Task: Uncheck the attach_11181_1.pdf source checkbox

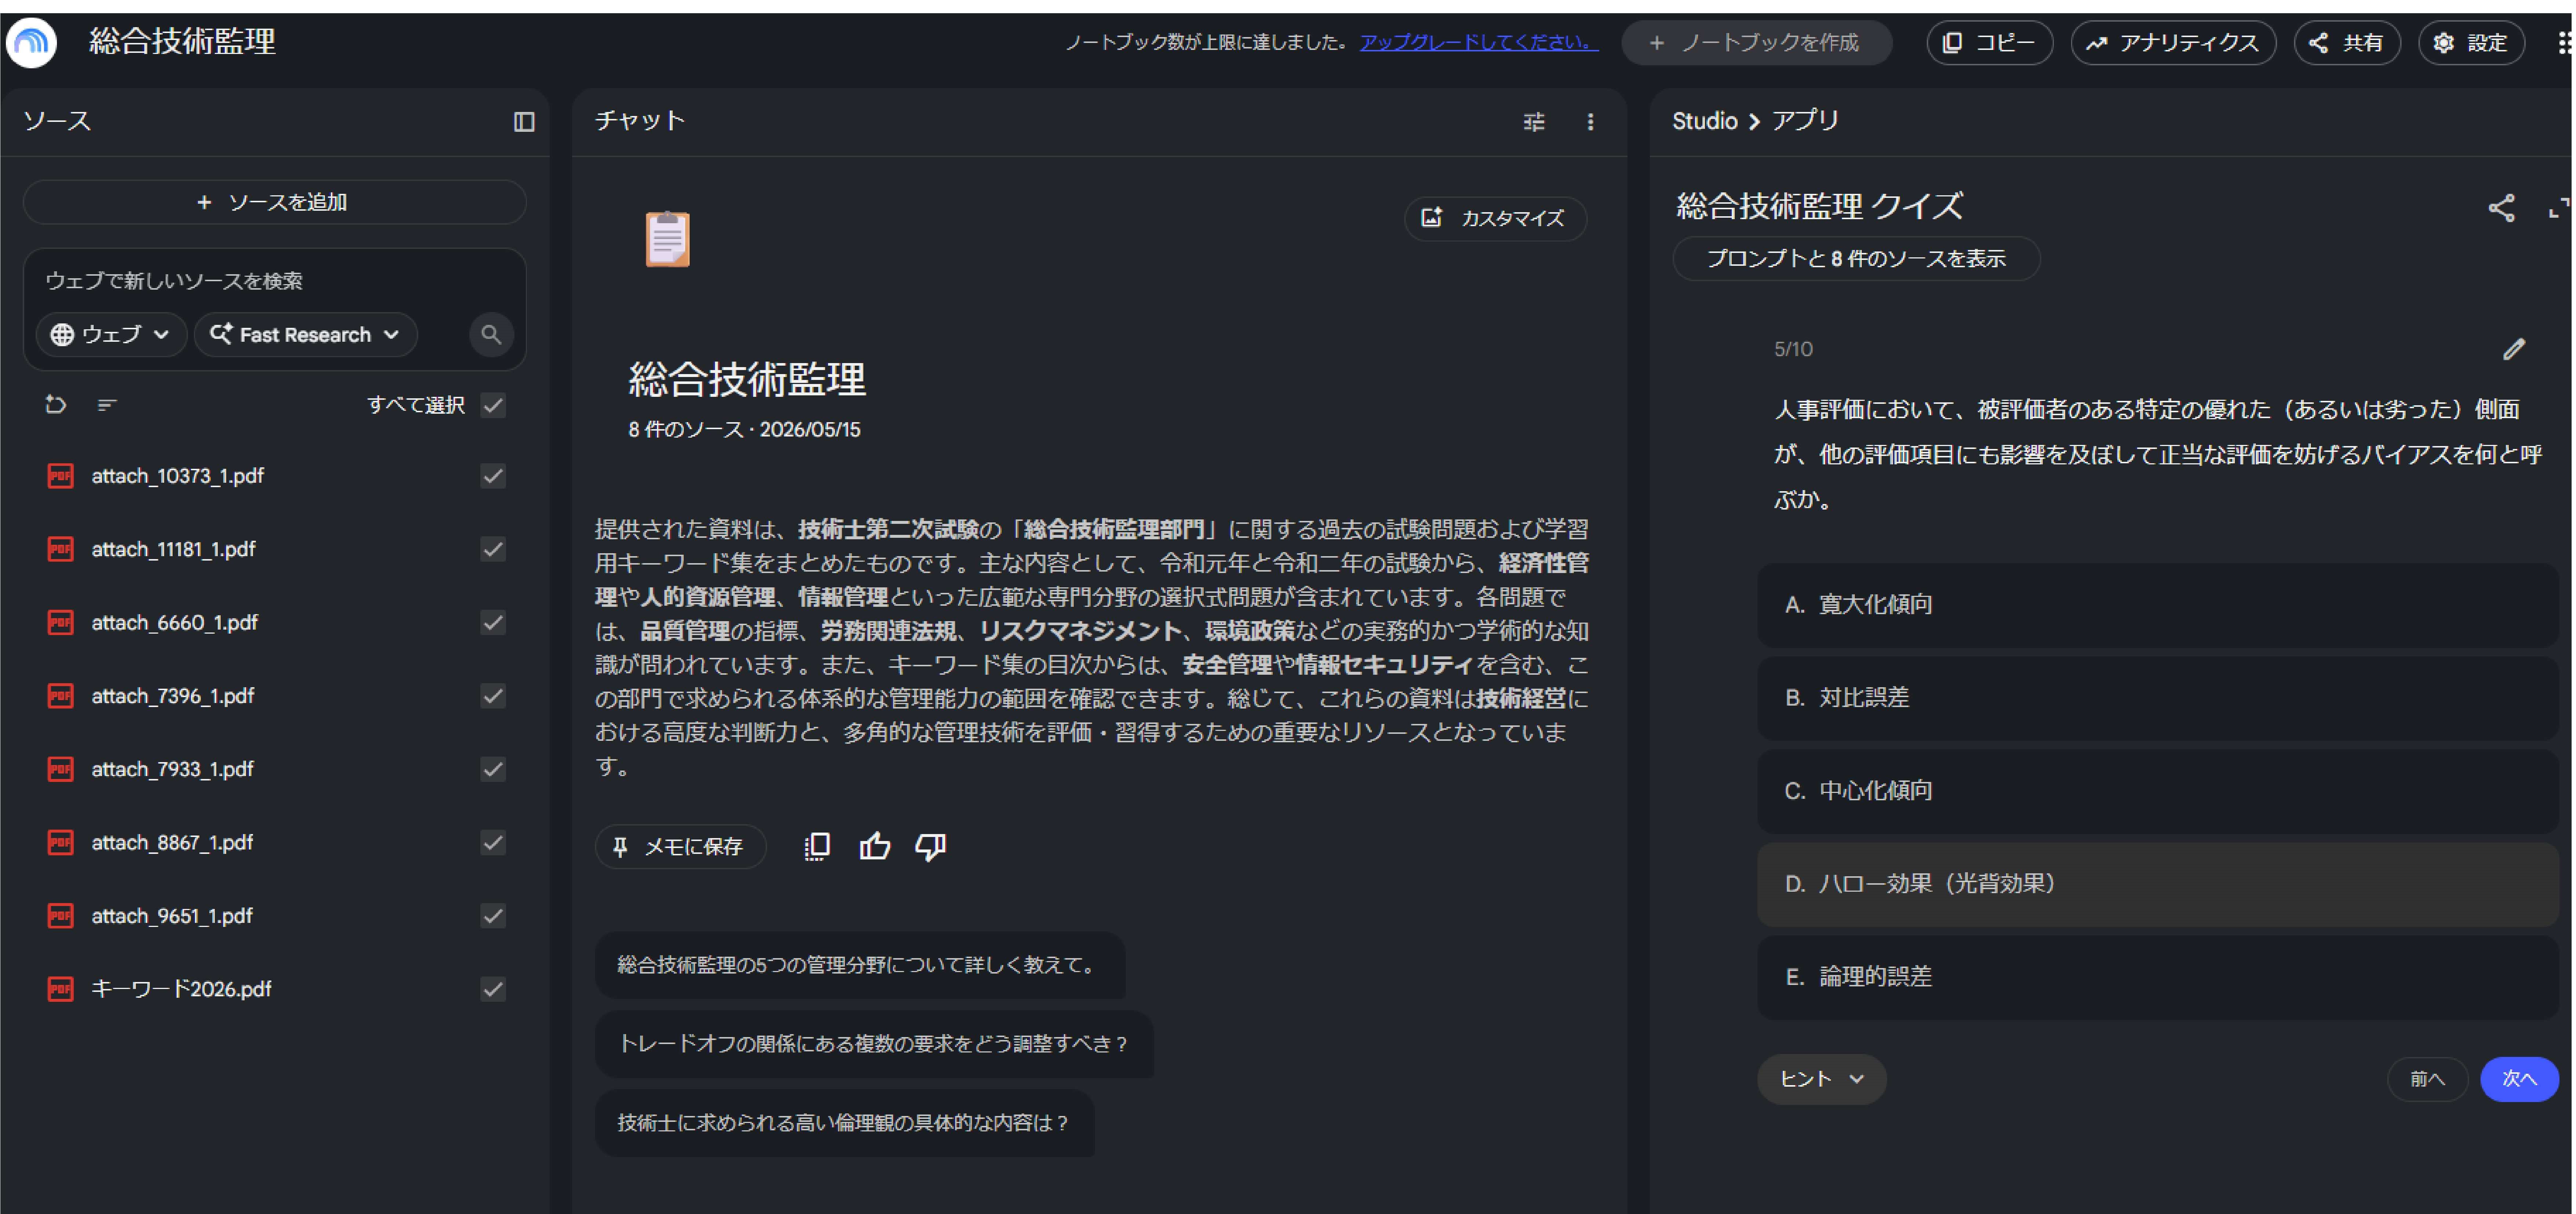Action: [493, 549]
